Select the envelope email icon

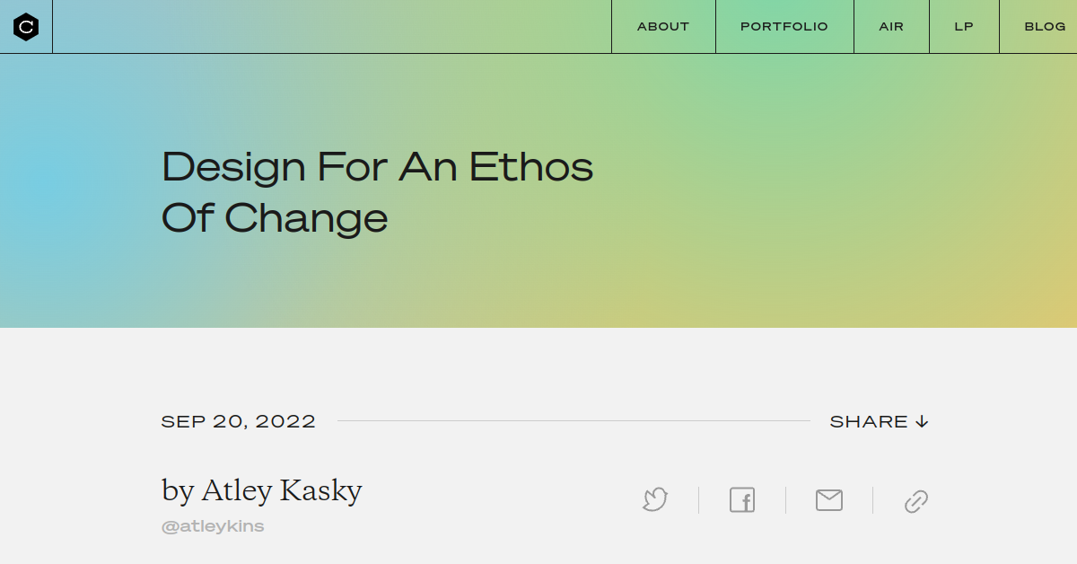(x=828, y=500)
